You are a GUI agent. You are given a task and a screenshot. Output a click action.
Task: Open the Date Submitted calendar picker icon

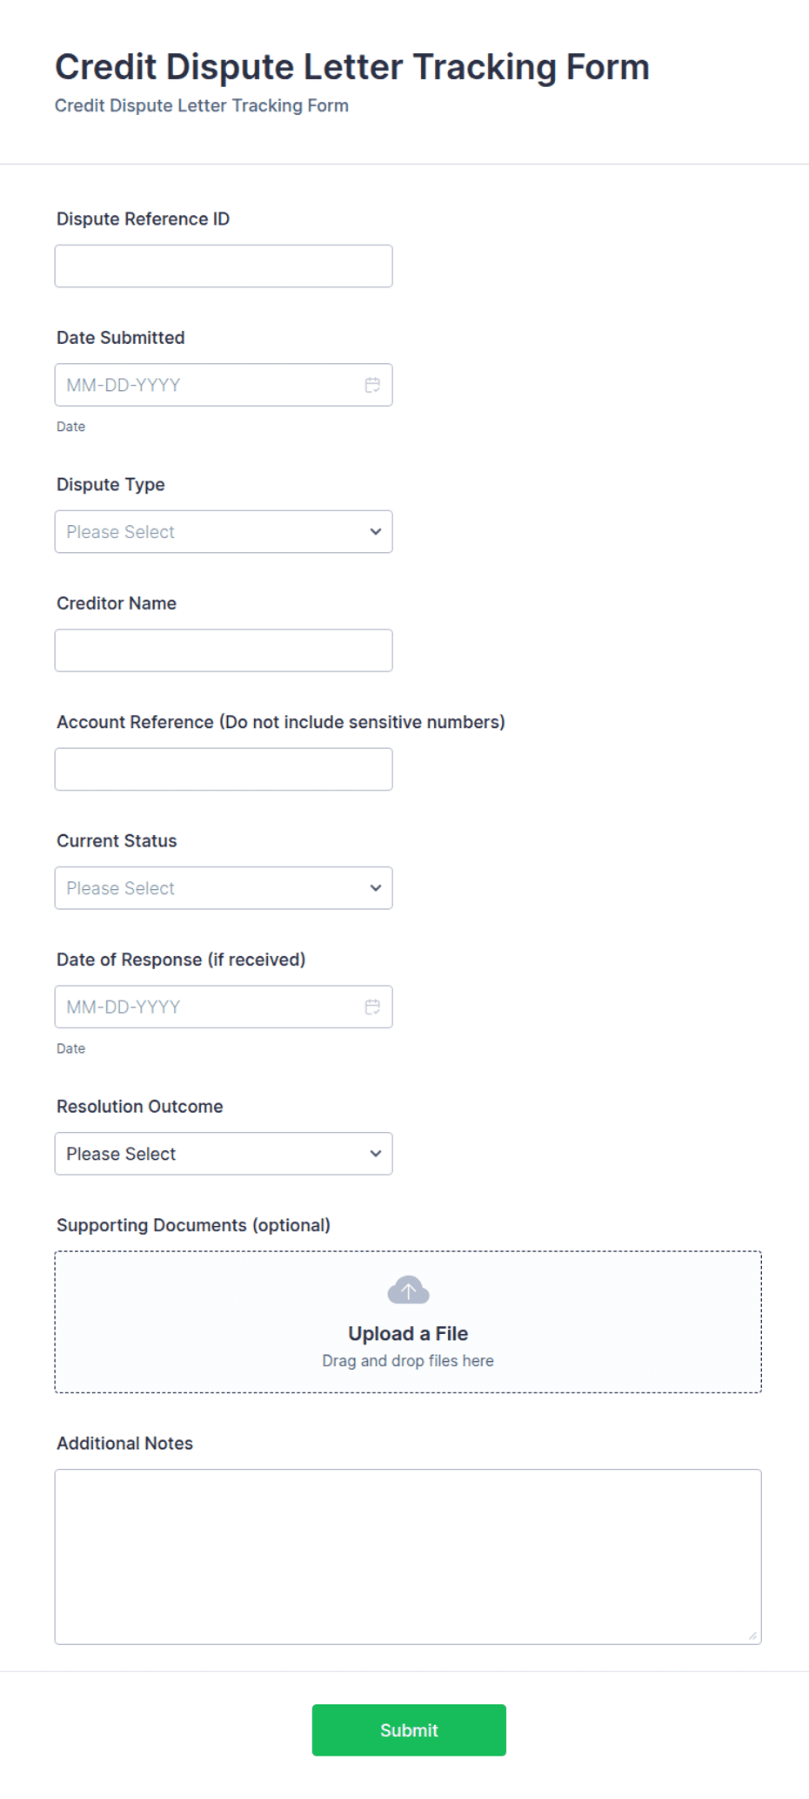coord(372,385)
